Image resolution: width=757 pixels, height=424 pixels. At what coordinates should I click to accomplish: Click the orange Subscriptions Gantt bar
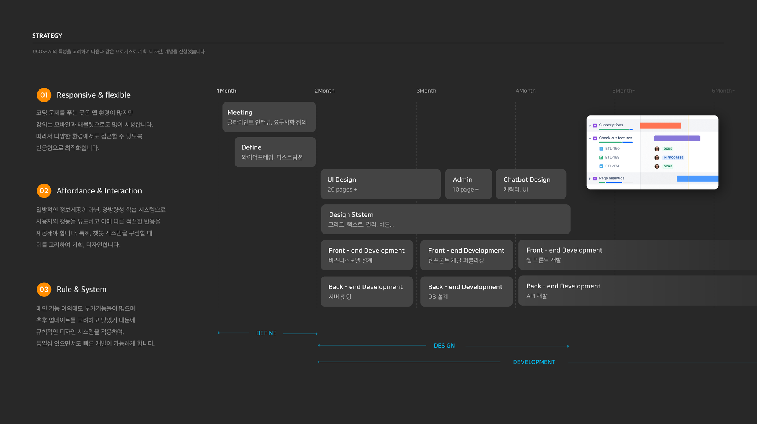pyautogui.click(x=660, y=126)
